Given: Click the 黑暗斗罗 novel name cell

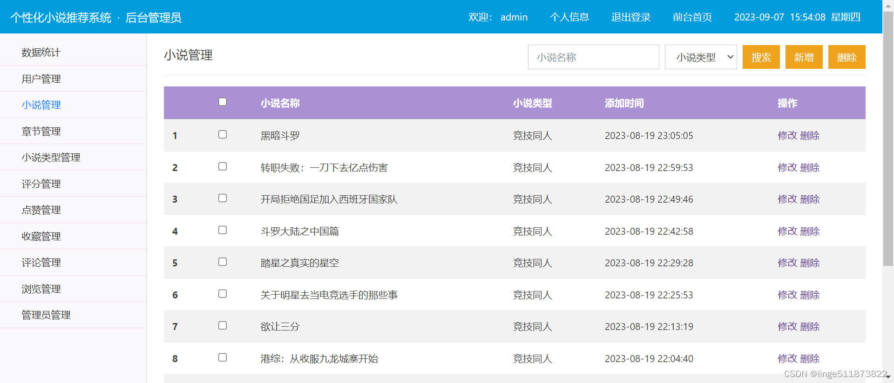Looking at the screenshot, I should [280, 135].
